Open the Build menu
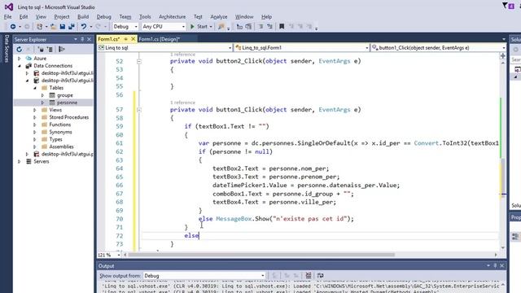Viewport: 521px width, 293px height. 83,16
